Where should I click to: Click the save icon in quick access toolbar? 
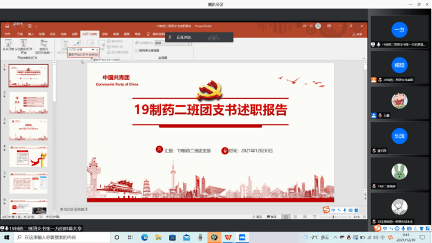click(x=7, y=26)
